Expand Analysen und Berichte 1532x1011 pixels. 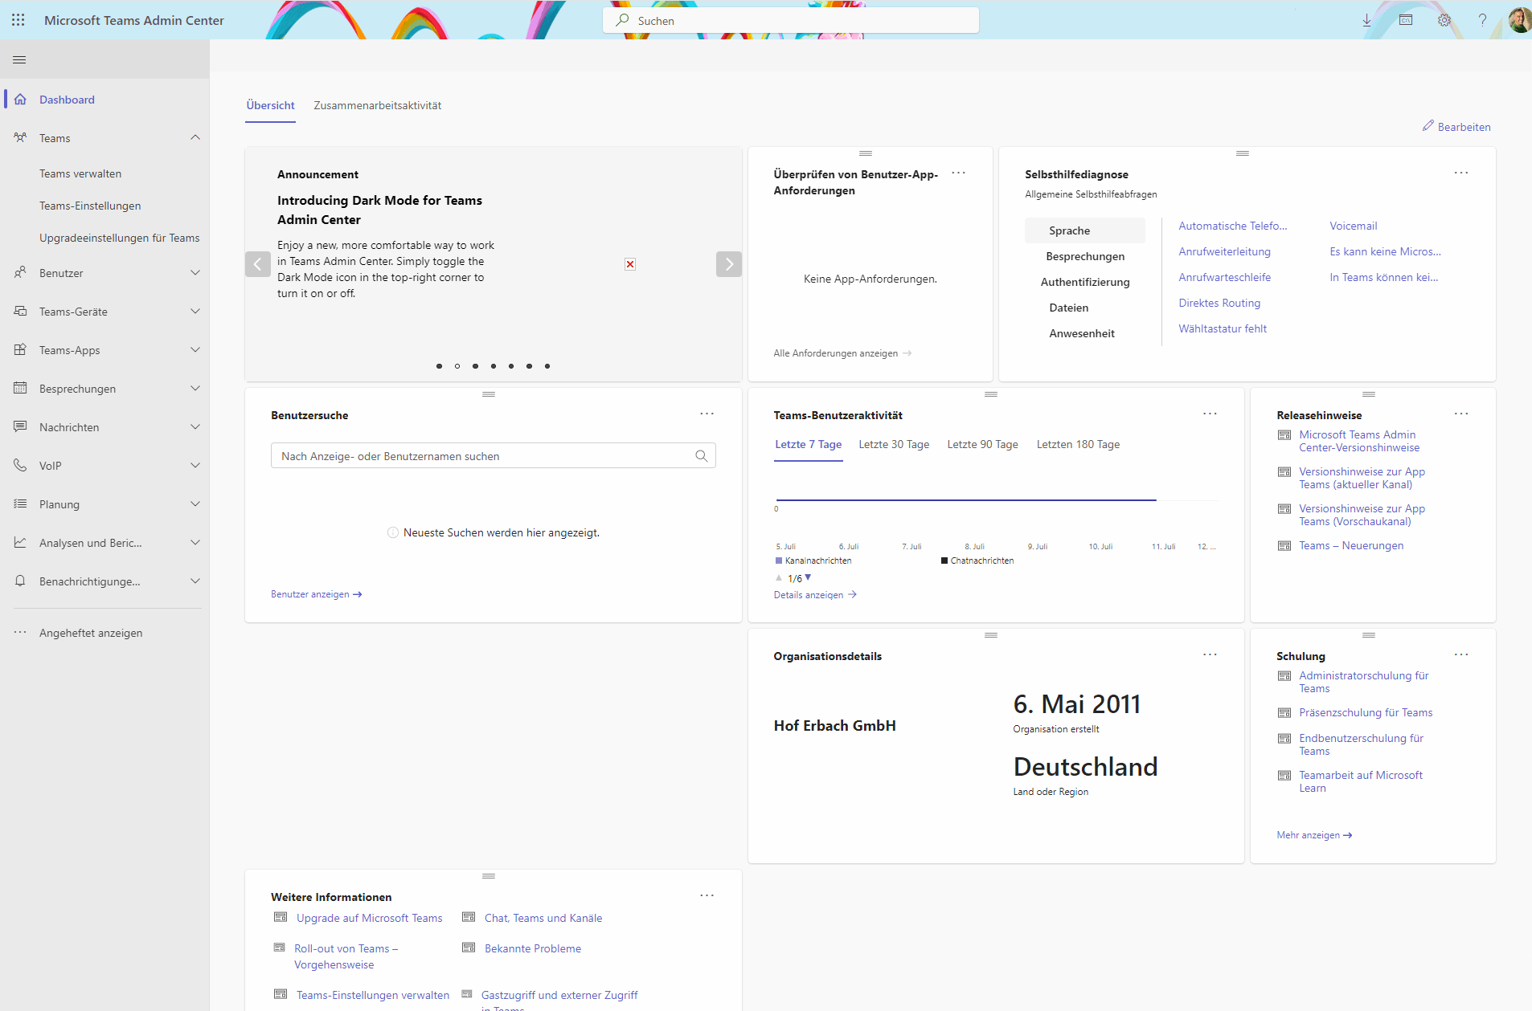[x=195, y=542]
